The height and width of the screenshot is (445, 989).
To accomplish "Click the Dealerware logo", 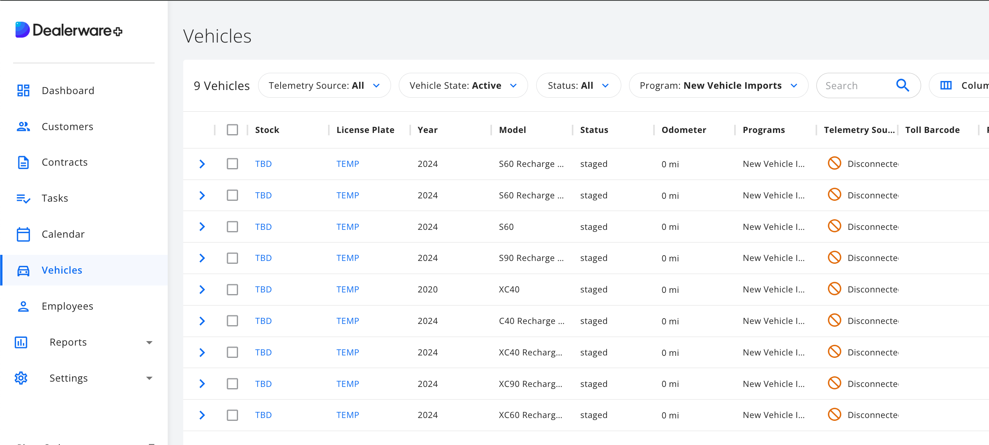I will point(69,30).
